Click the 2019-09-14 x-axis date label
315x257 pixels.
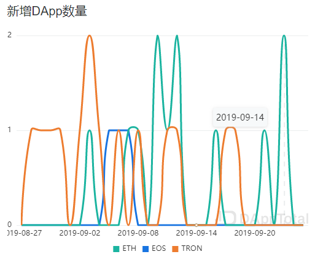click(x=196, y=233)
